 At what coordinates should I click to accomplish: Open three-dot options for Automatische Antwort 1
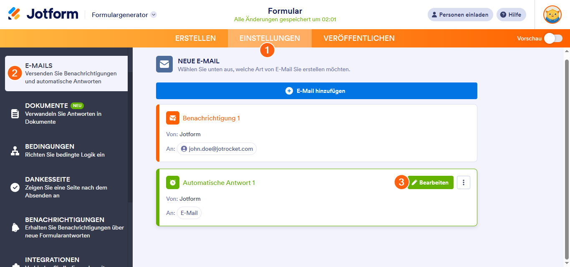pos(464,182)
